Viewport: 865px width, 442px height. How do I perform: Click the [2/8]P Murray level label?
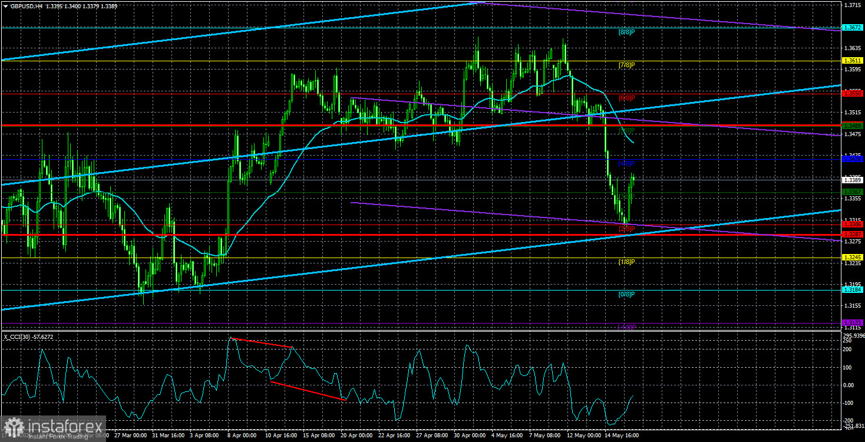click(626, 228)
